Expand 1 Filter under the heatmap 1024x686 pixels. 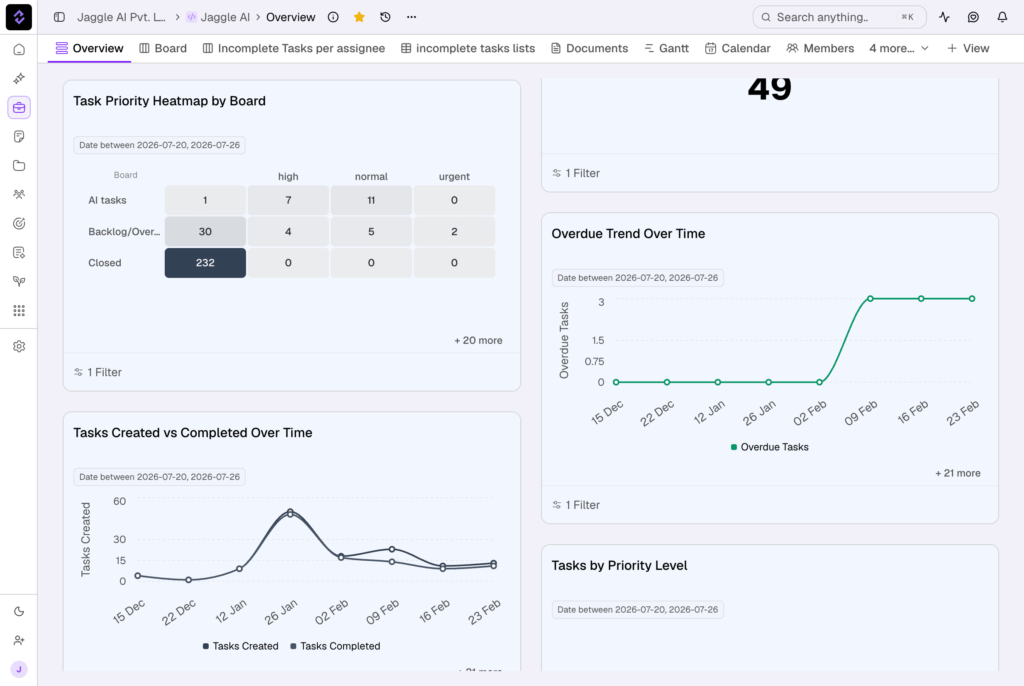coord(98,372)
